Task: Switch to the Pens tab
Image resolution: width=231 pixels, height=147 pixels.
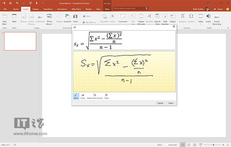Action: point(107,9)
